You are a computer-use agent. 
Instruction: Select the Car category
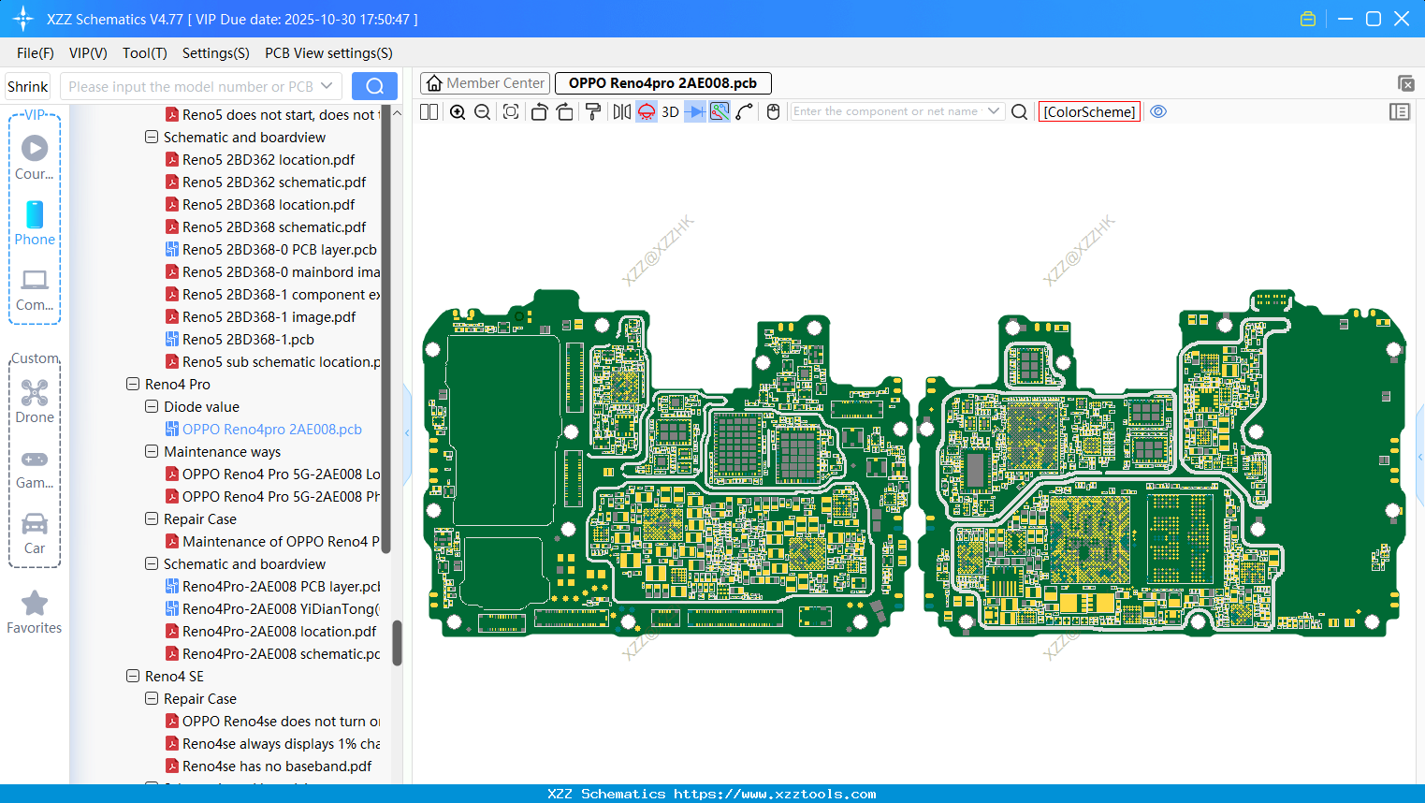coord(35,533)
